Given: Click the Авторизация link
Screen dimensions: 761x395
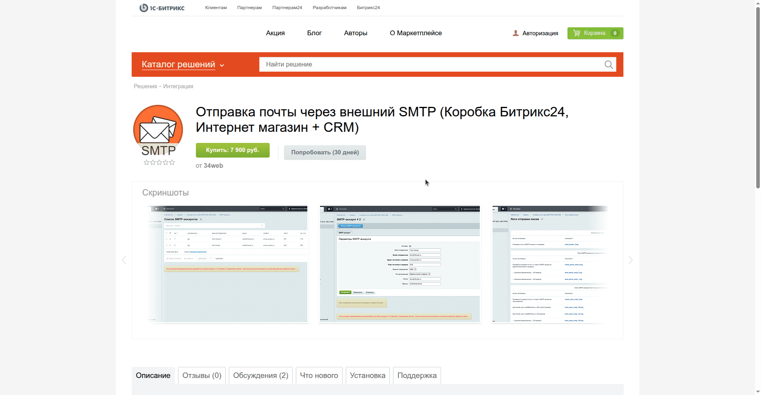Looking at the screenshot, I should (x=540, y=33).
